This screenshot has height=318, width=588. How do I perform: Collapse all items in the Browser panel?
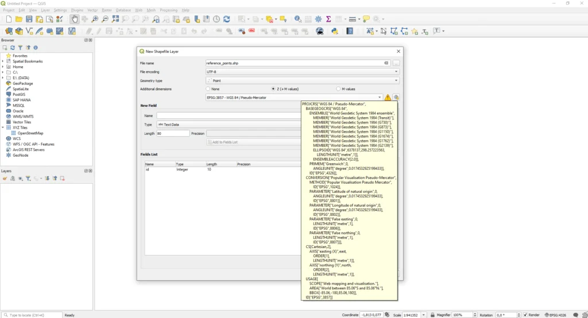28,48
